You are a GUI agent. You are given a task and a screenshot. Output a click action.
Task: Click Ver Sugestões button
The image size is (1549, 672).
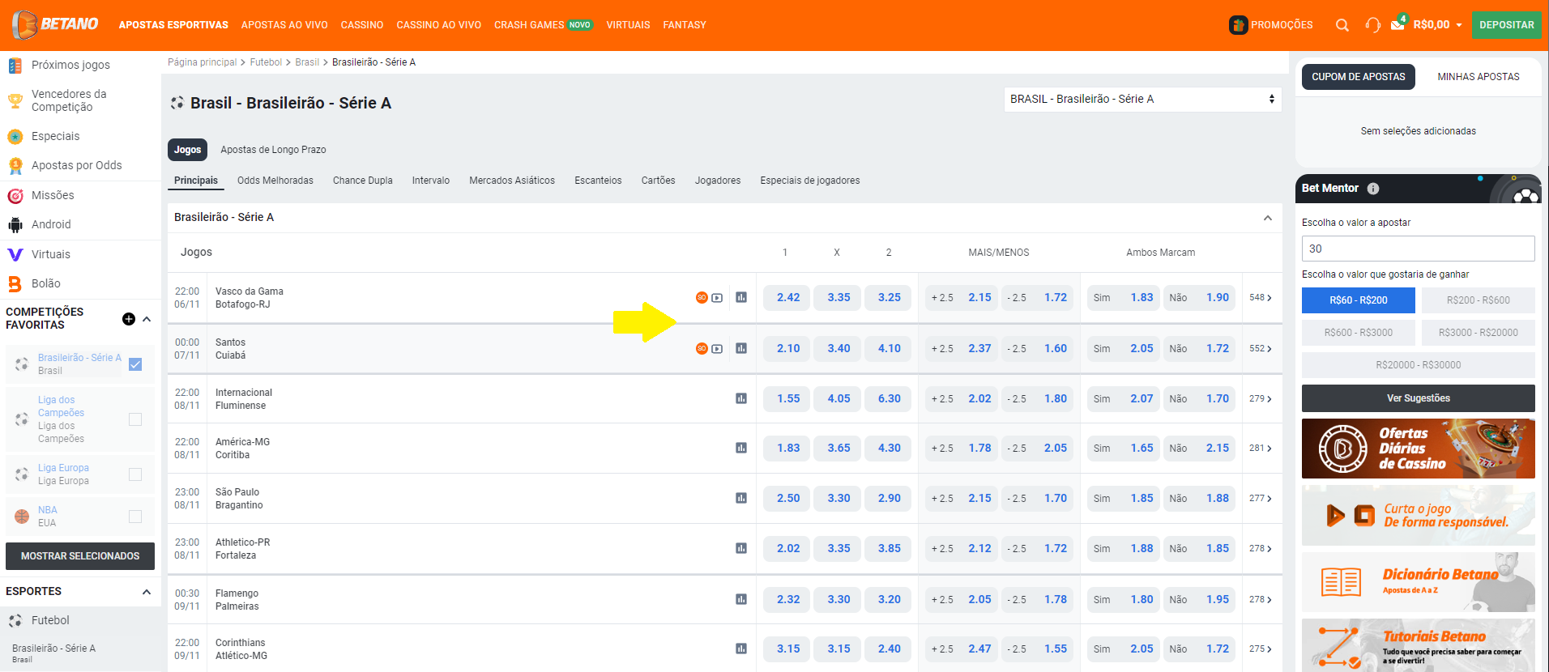click(1419, 398)
